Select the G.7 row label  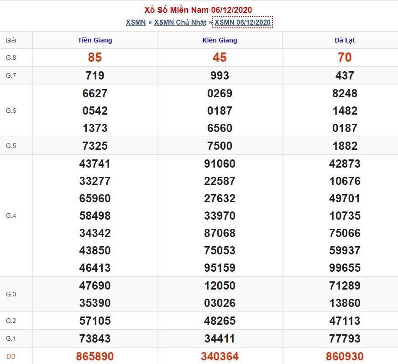[x=11, y=75]
